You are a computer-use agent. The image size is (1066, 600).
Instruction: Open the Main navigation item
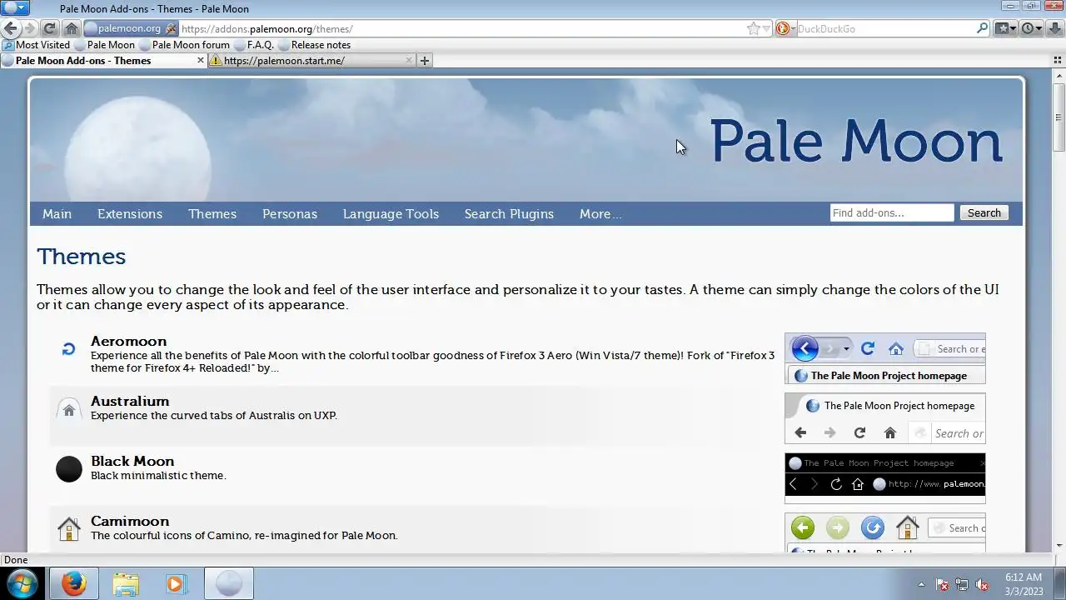click(x=57, y=214)
